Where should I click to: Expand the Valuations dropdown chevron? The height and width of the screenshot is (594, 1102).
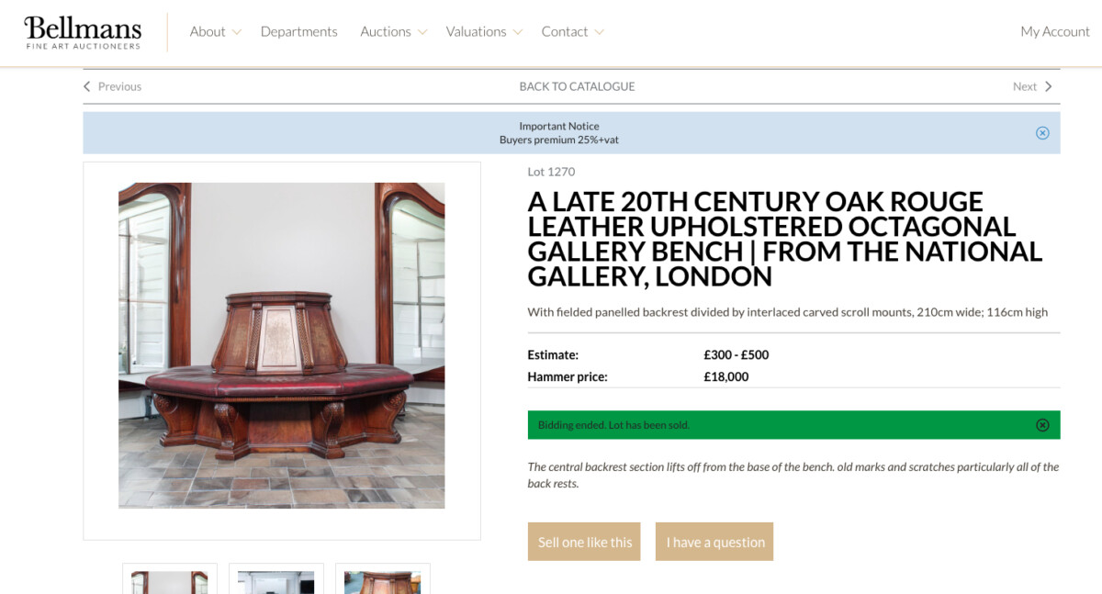pos(518,32)
